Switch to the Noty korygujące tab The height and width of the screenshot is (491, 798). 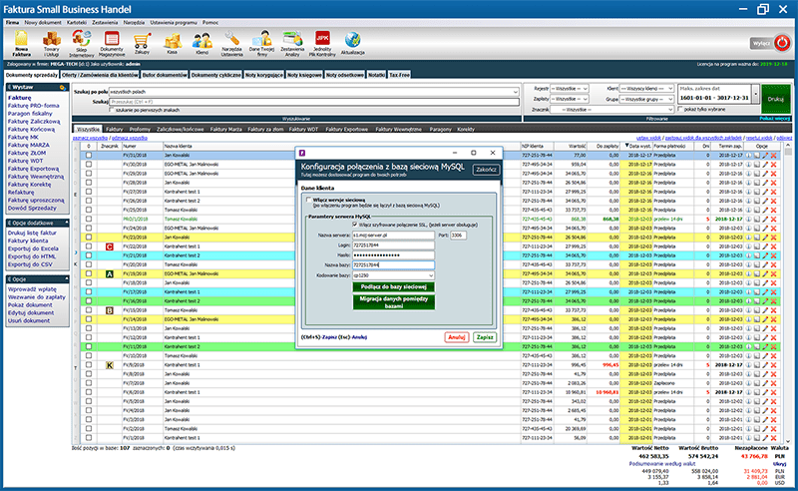point(264,75)
